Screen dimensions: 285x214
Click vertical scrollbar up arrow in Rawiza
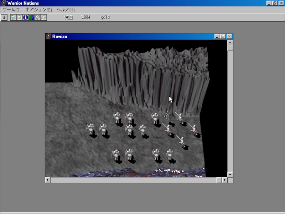point(230,42)
